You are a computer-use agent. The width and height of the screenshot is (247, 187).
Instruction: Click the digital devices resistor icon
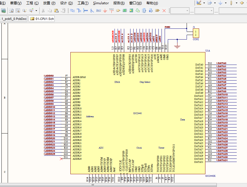point(231,3)
